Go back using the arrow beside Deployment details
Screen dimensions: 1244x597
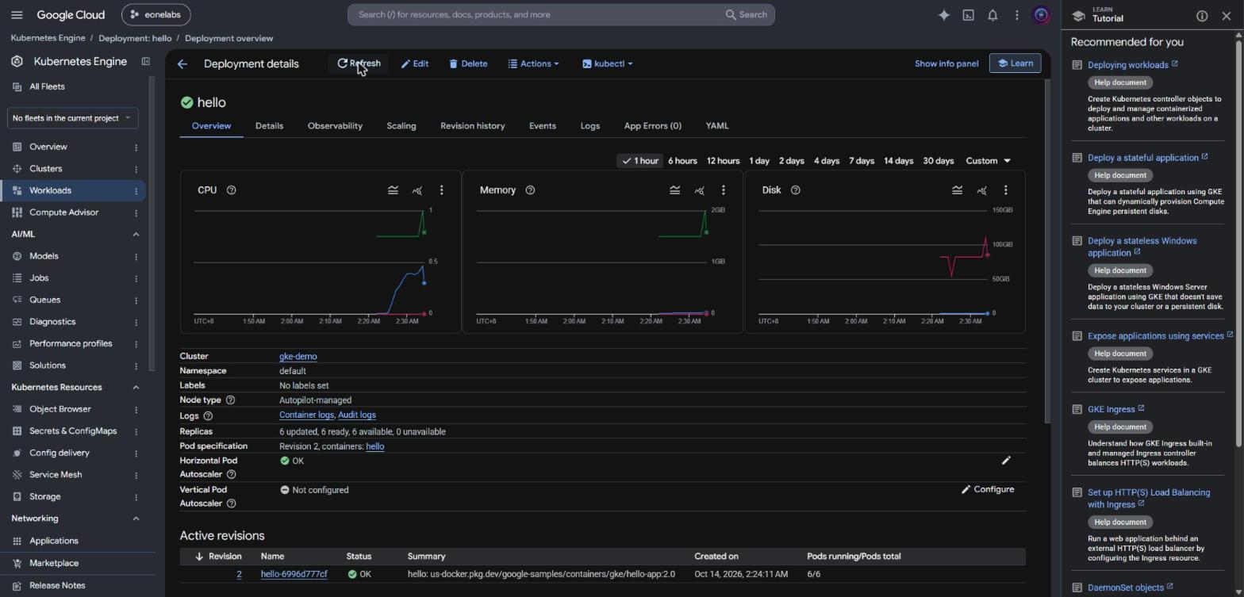[182, 64]
